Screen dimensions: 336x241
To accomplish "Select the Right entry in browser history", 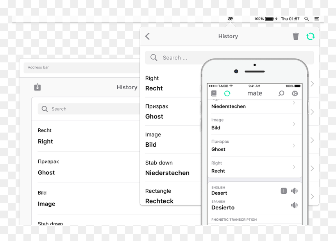I will (x=45, y=141).
